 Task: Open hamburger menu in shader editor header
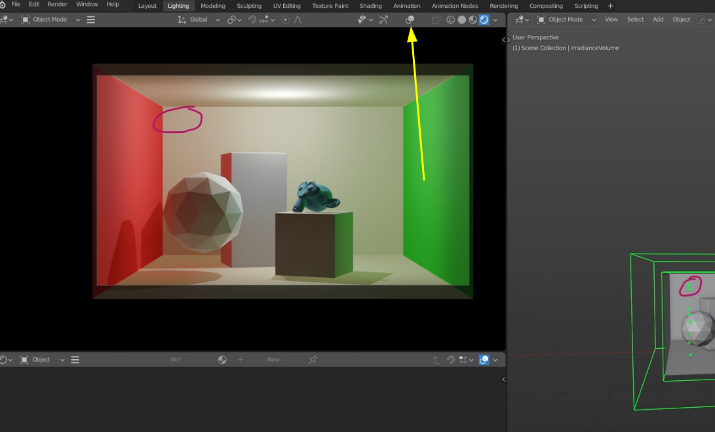pyautogui.click(x=75, y=359)
